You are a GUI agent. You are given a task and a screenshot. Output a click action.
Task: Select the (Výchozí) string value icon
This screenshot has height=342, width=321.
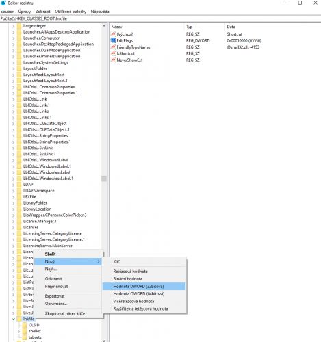pos(114,34)
